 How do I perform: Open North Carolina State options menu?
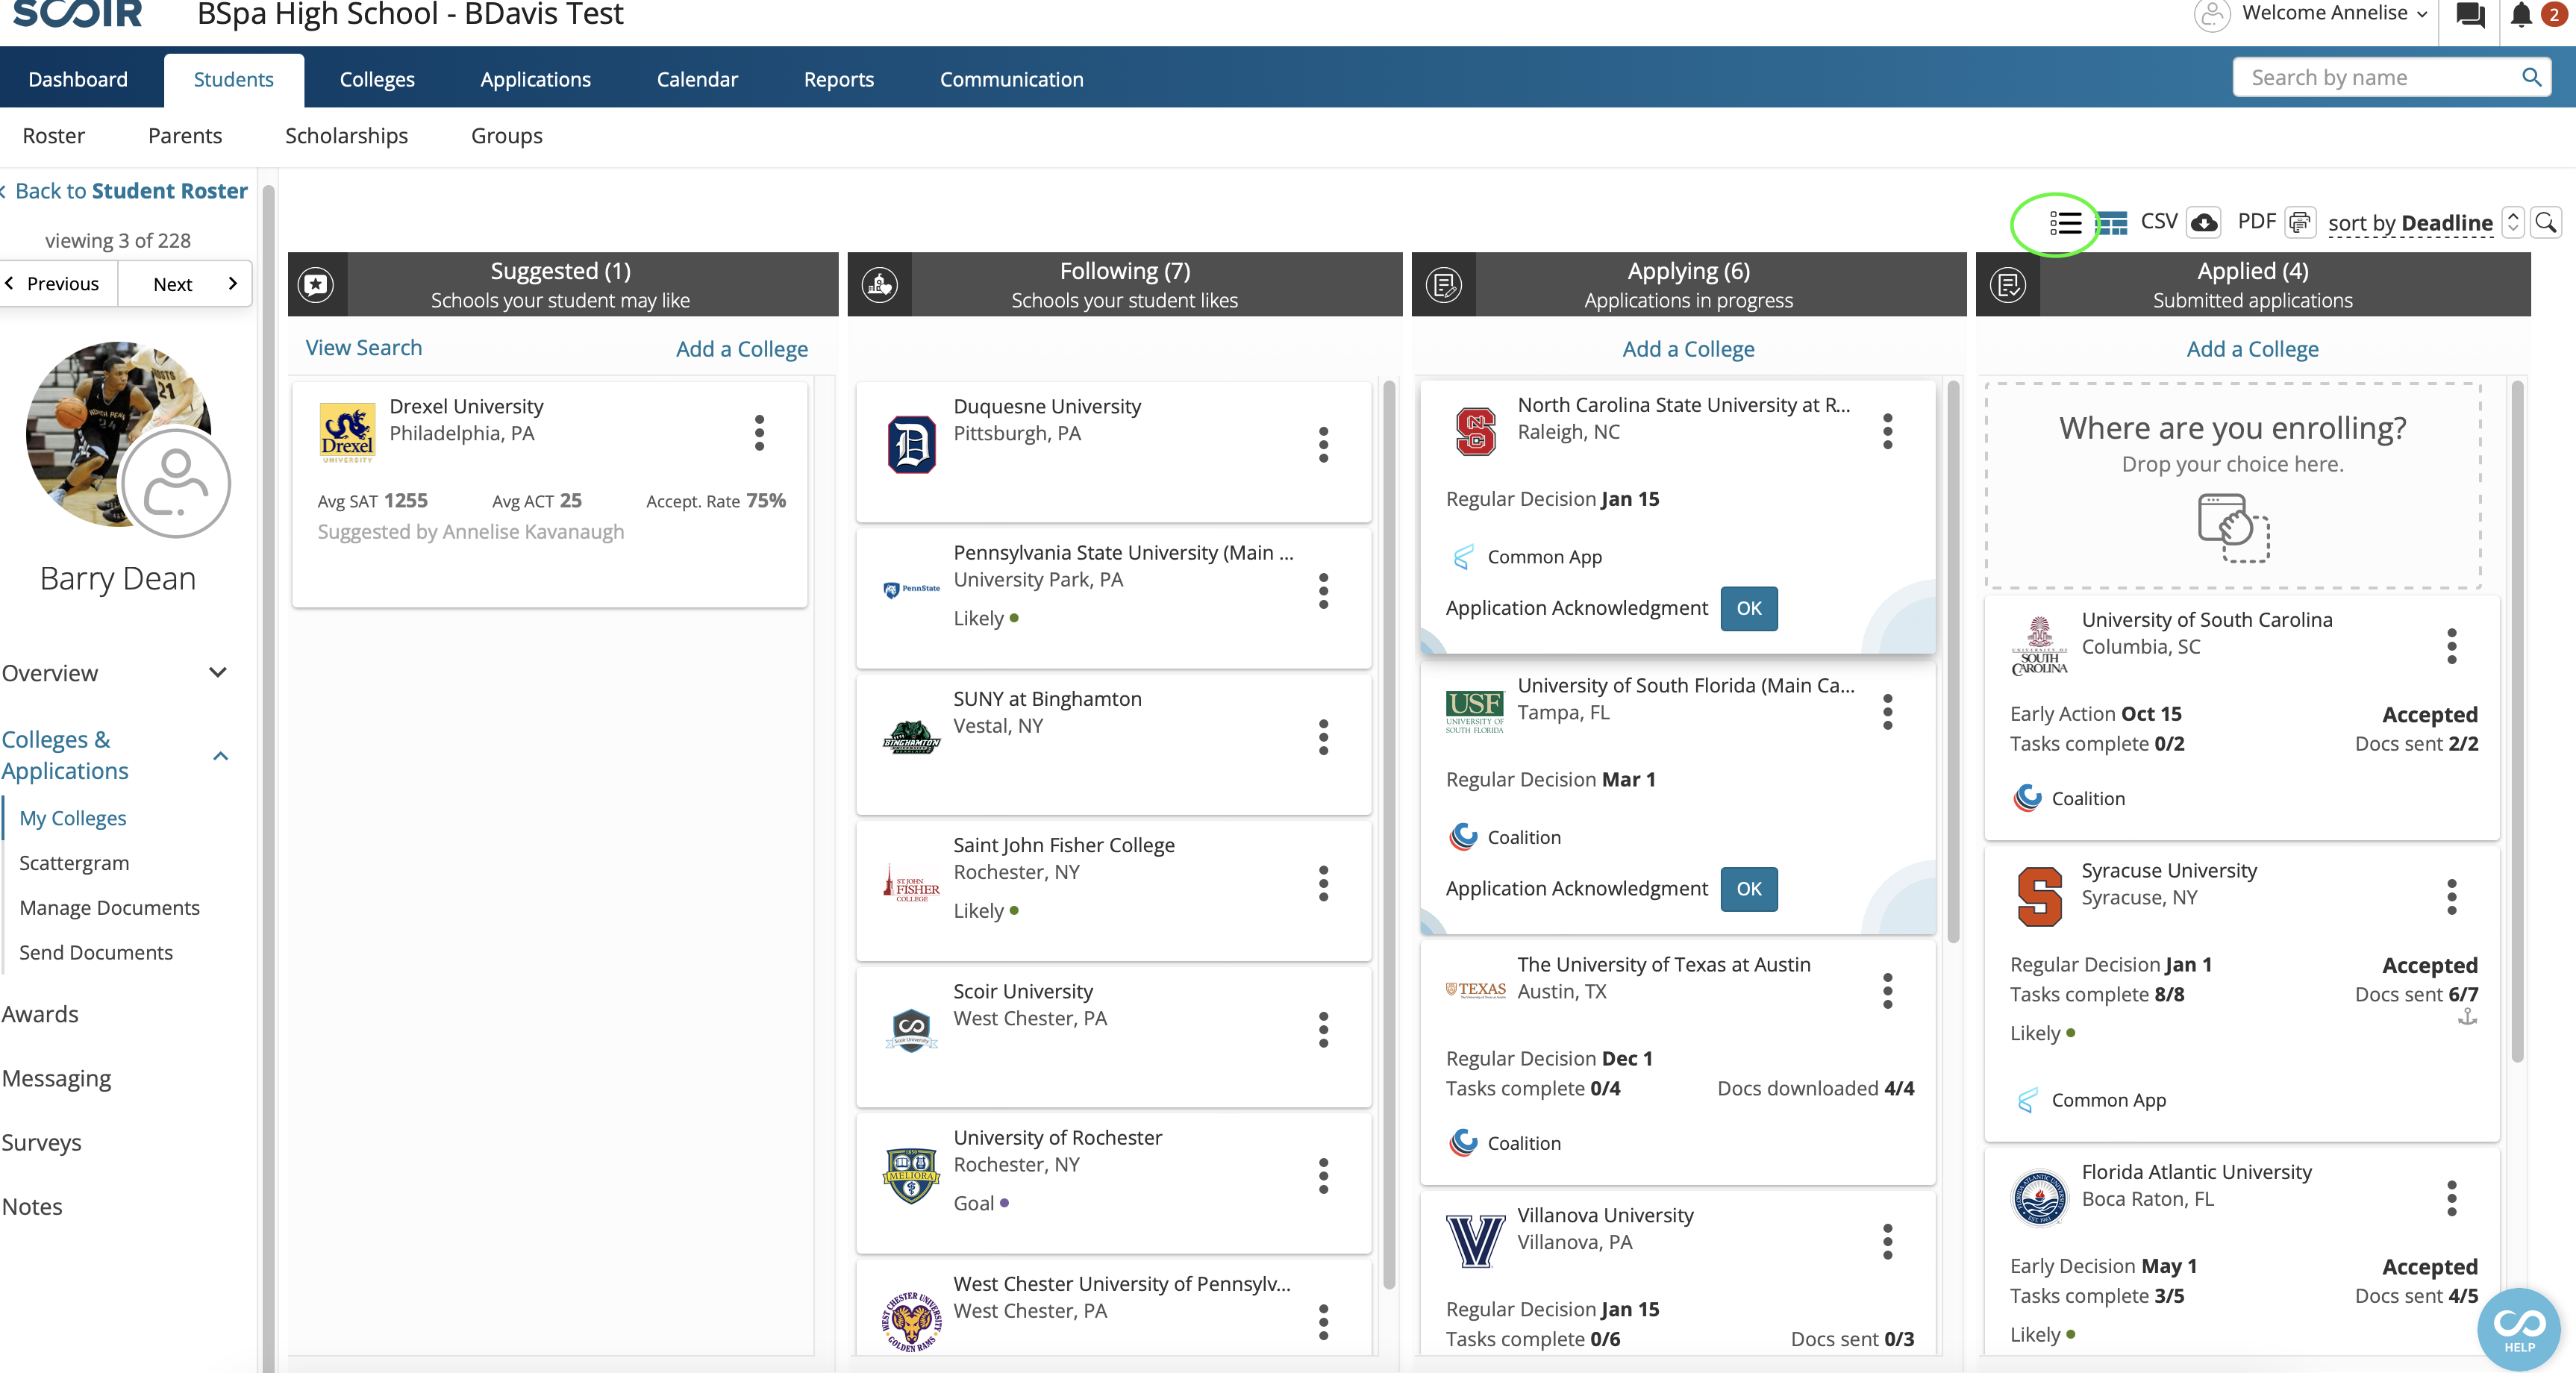point(1887,432)
